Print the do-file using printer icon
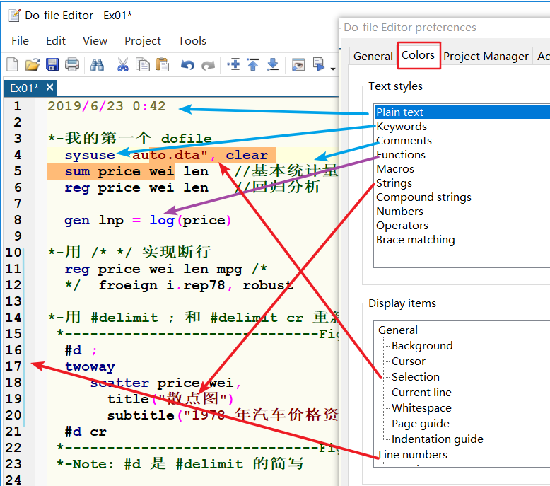This screenshot has height=486, width=550. click(72, 64)
